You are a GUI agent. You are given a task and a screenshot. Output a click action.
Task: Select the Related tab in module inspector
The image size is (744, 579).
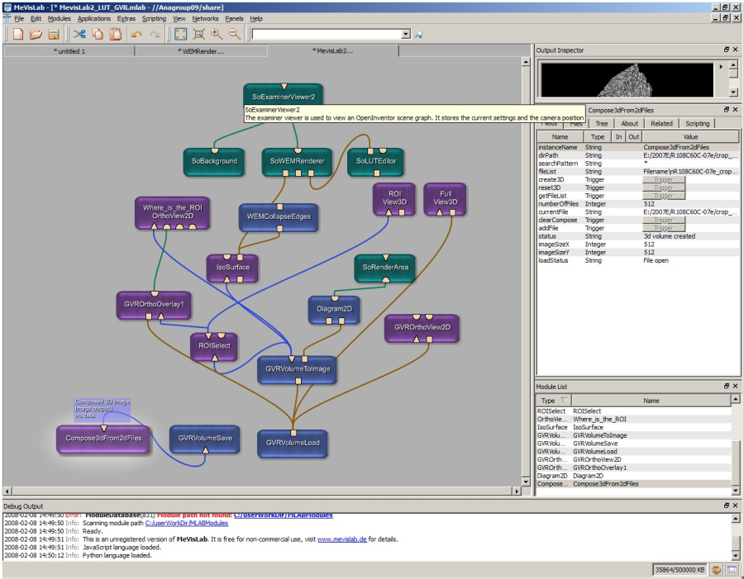tap(661, 123)
